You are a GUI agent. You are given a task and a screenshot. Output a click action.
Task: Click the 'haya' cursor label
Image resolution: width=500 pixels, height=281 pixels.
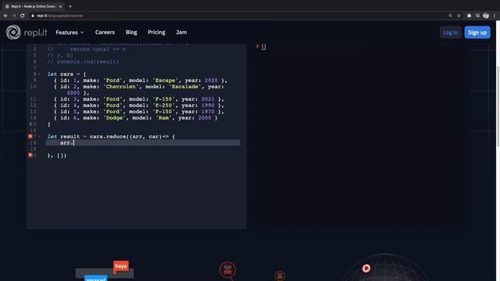121,265
